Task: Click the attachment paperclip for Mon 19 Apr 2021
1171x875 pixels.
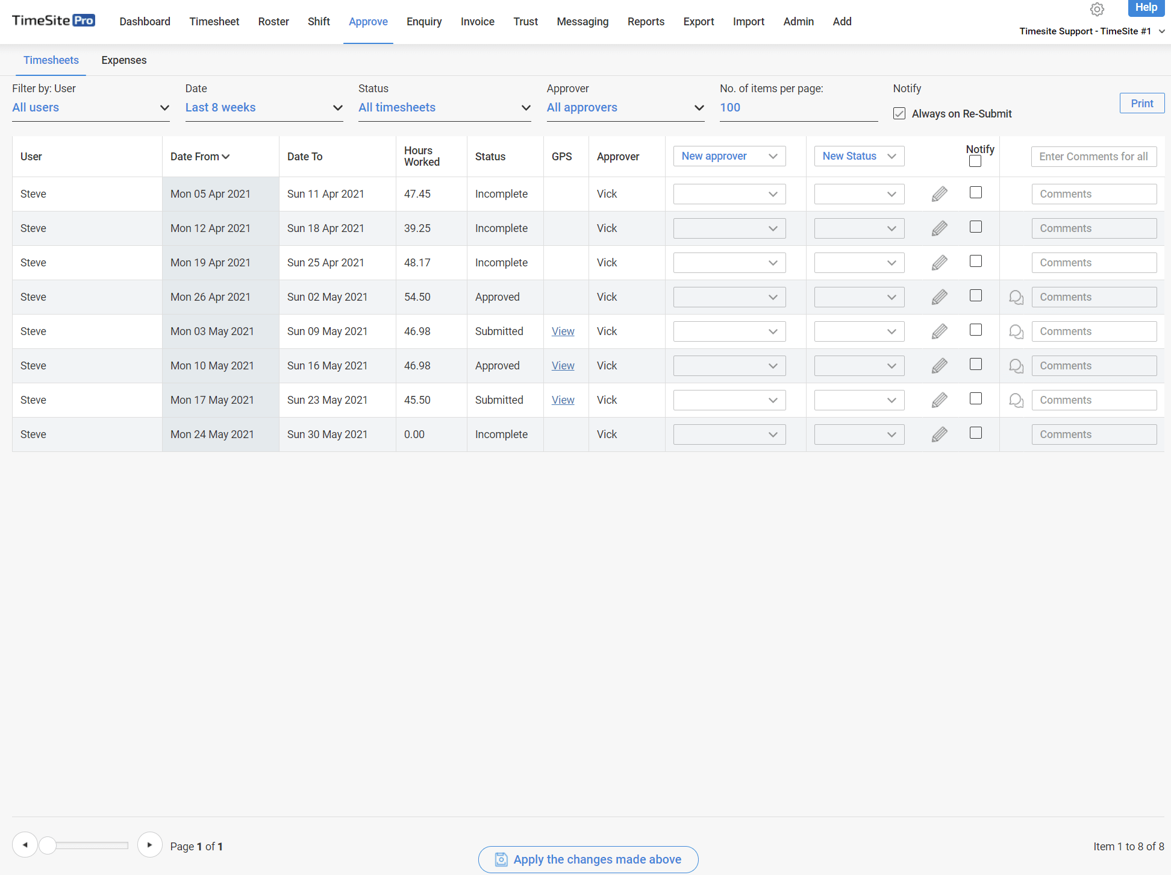Action: [939, 263]
